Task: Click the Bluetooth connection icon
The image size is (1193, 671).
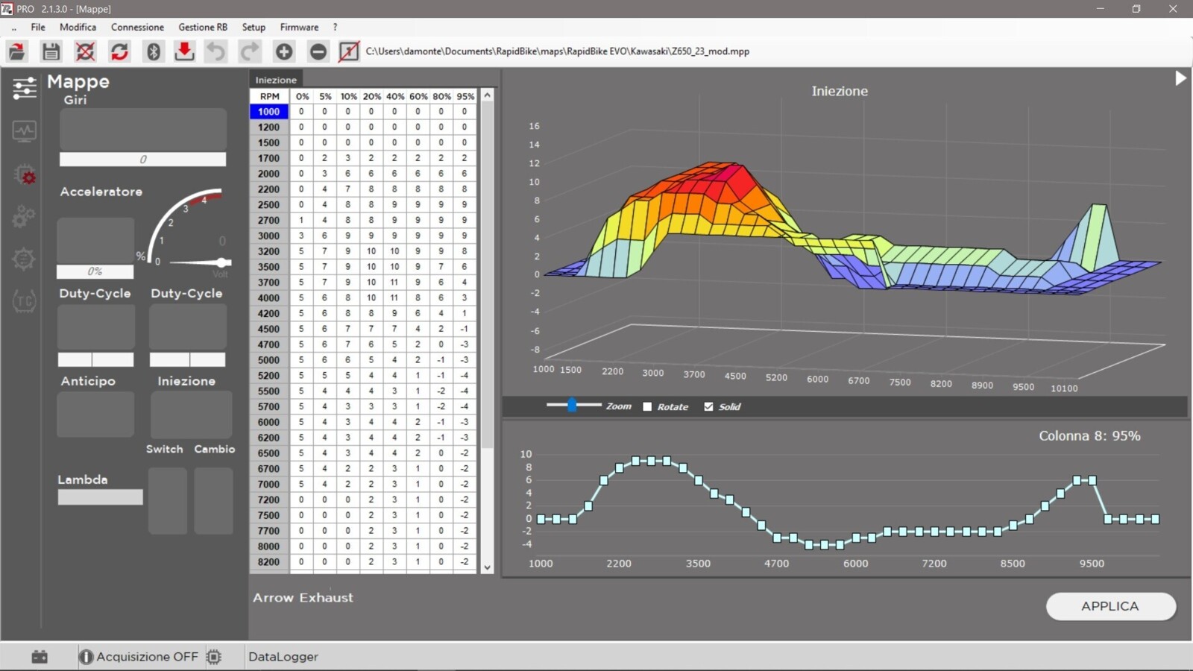Action: [x=154, y=51]
